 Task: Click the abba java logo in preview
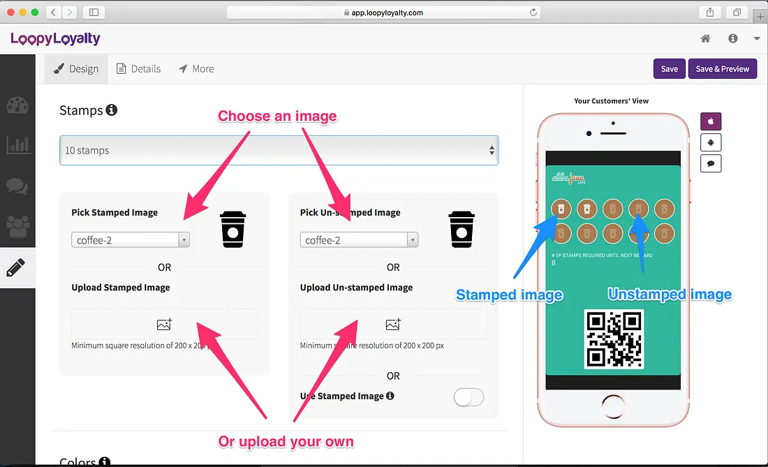point(568,178)
